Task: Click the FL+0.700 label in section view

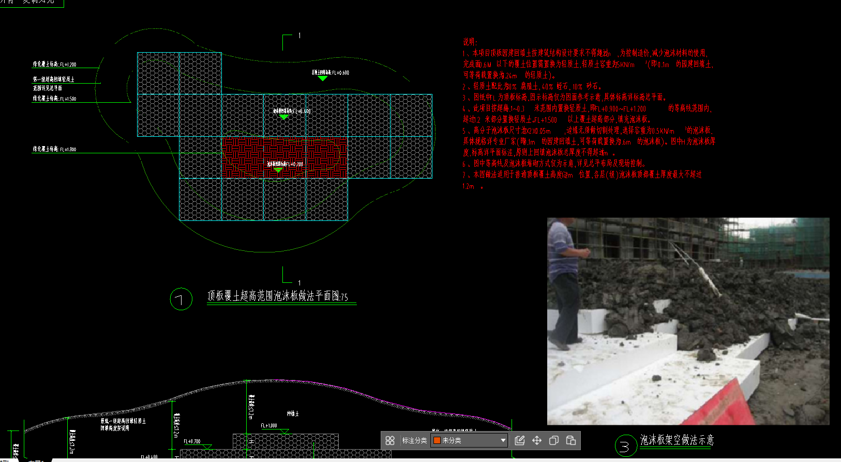Action: 192,441
